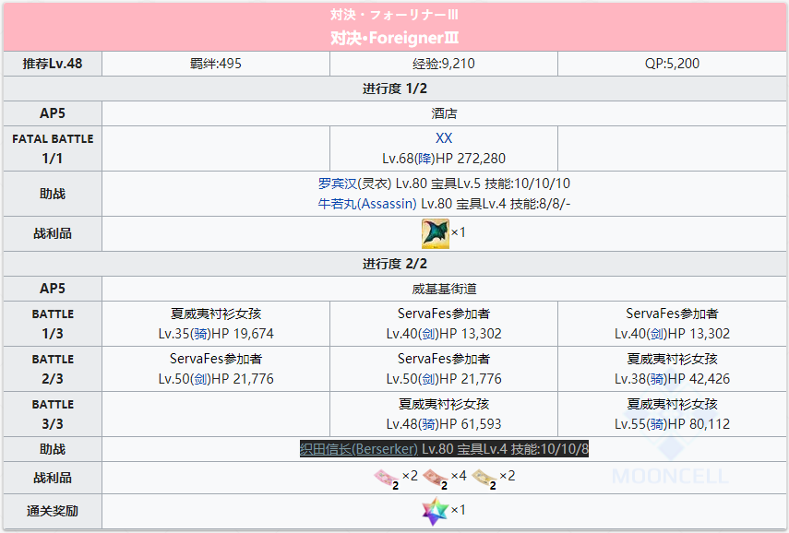The width and height of the screenshot is (789, 533).
Task: Click the Japanese title 対決・フォーリナーIII
Action: click(395, 15)
